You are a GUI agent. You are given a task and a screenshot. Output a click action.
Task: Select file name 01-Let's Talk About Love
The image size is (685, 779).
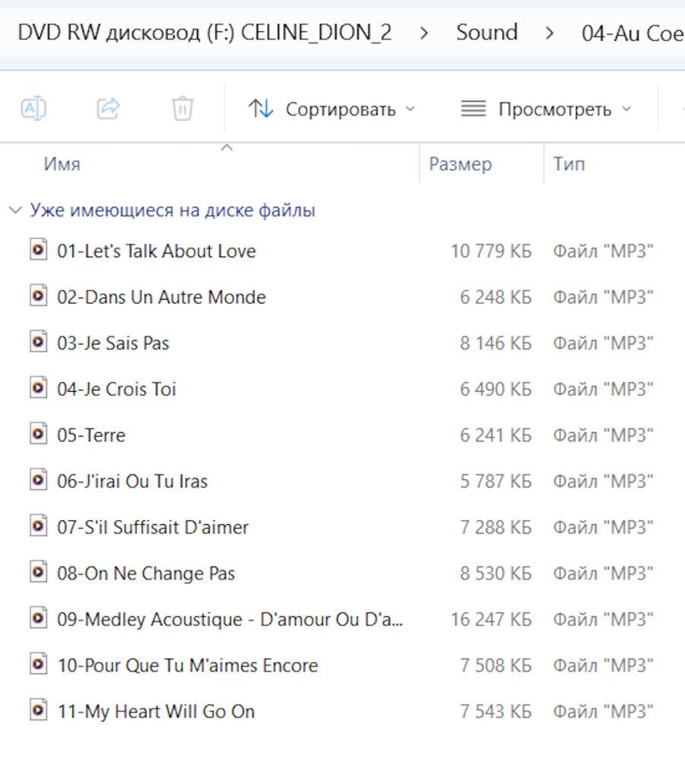[x=157, y=251]
